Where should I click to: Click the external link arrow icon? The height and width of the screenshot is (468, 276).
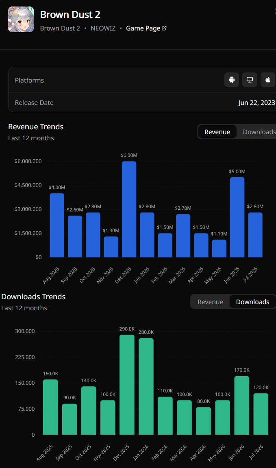pyautogui.click(x=164, y=28)
